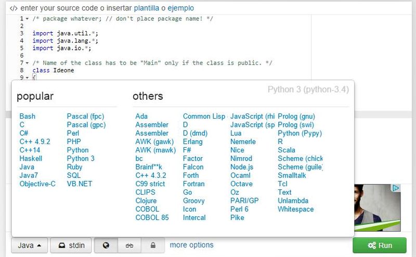Click code line 3 import java.util
The width and height of the screenshot is (416, 257).
pos(66,33)
